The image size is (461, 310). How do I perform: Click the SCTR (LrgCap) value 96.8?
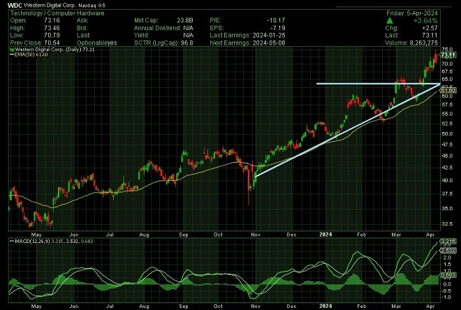[x=188, y=43]
